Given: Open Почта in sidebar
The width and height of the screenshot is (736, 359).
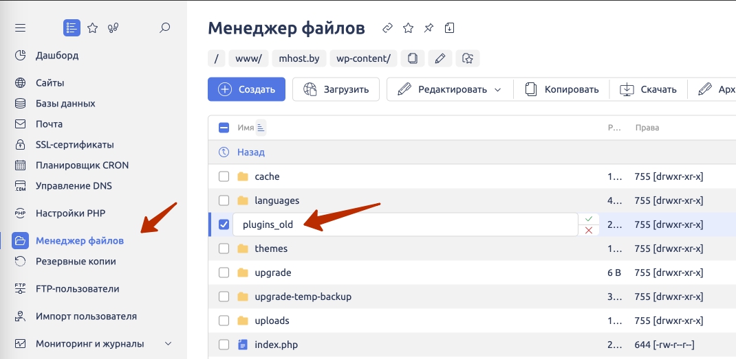Looking at the screenshot, I should click(49, 124).
